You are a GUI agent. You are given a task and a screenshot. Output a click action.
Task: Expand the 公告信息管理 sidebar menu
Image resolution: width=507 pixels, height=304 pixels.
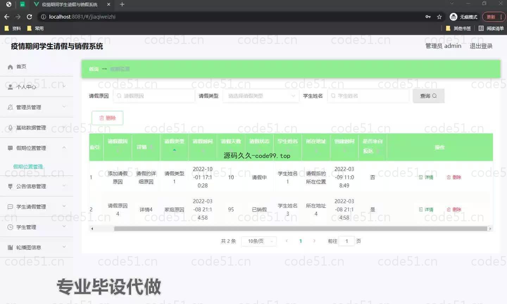(x=37, y=186)
